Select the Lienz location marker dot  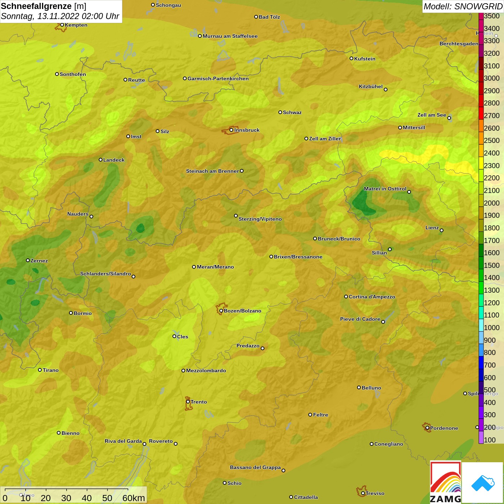[x=442, y=230]
